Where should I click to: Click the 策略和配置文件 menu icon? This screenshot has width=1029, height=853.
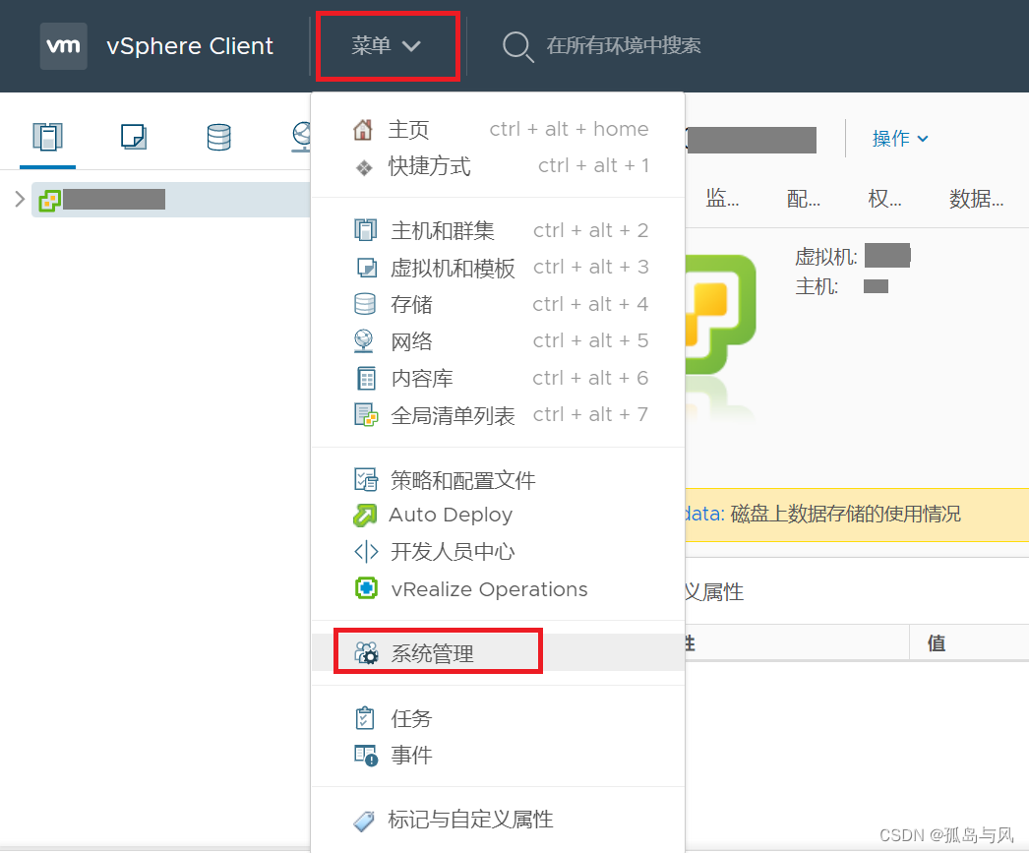(366, 480)
